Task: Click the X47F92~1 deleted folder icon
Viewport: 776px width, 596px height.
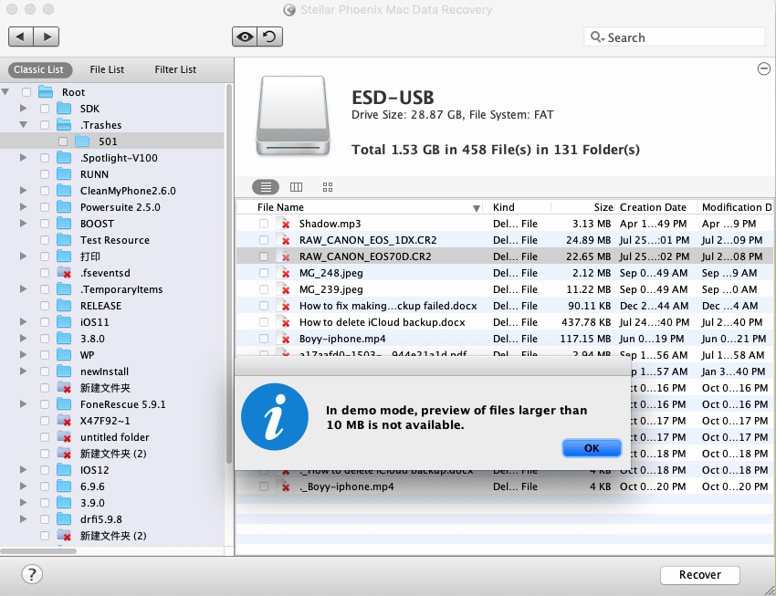Action: (64, 421)
